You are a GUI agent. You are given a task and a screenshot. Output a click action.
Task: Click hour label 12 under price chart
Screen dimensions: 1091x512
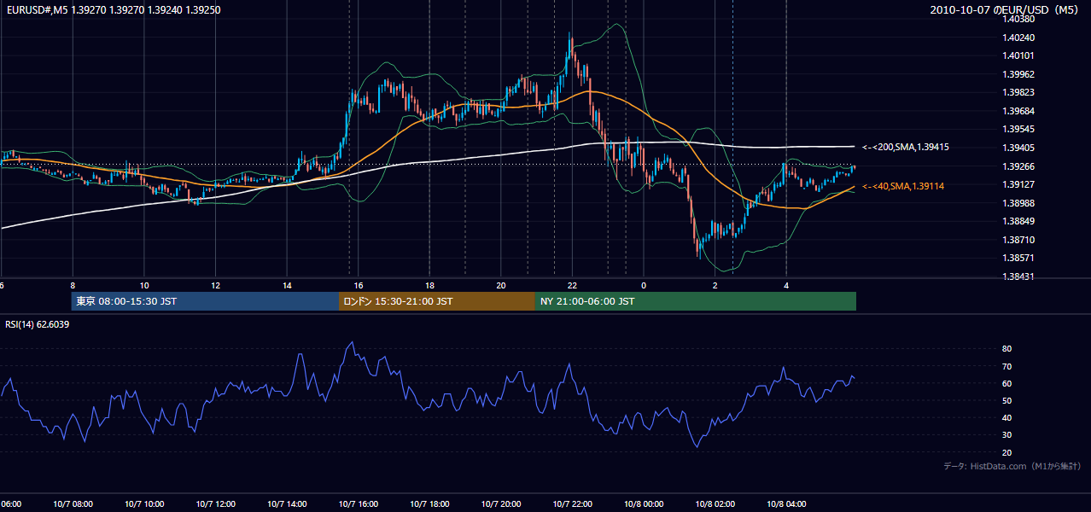tap(216, 285)
